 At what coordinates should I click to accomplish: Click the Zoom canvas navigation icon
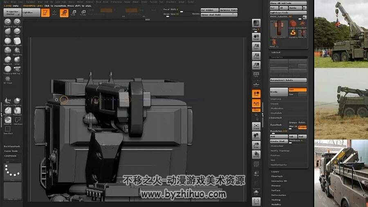click(x=256, y=47)
